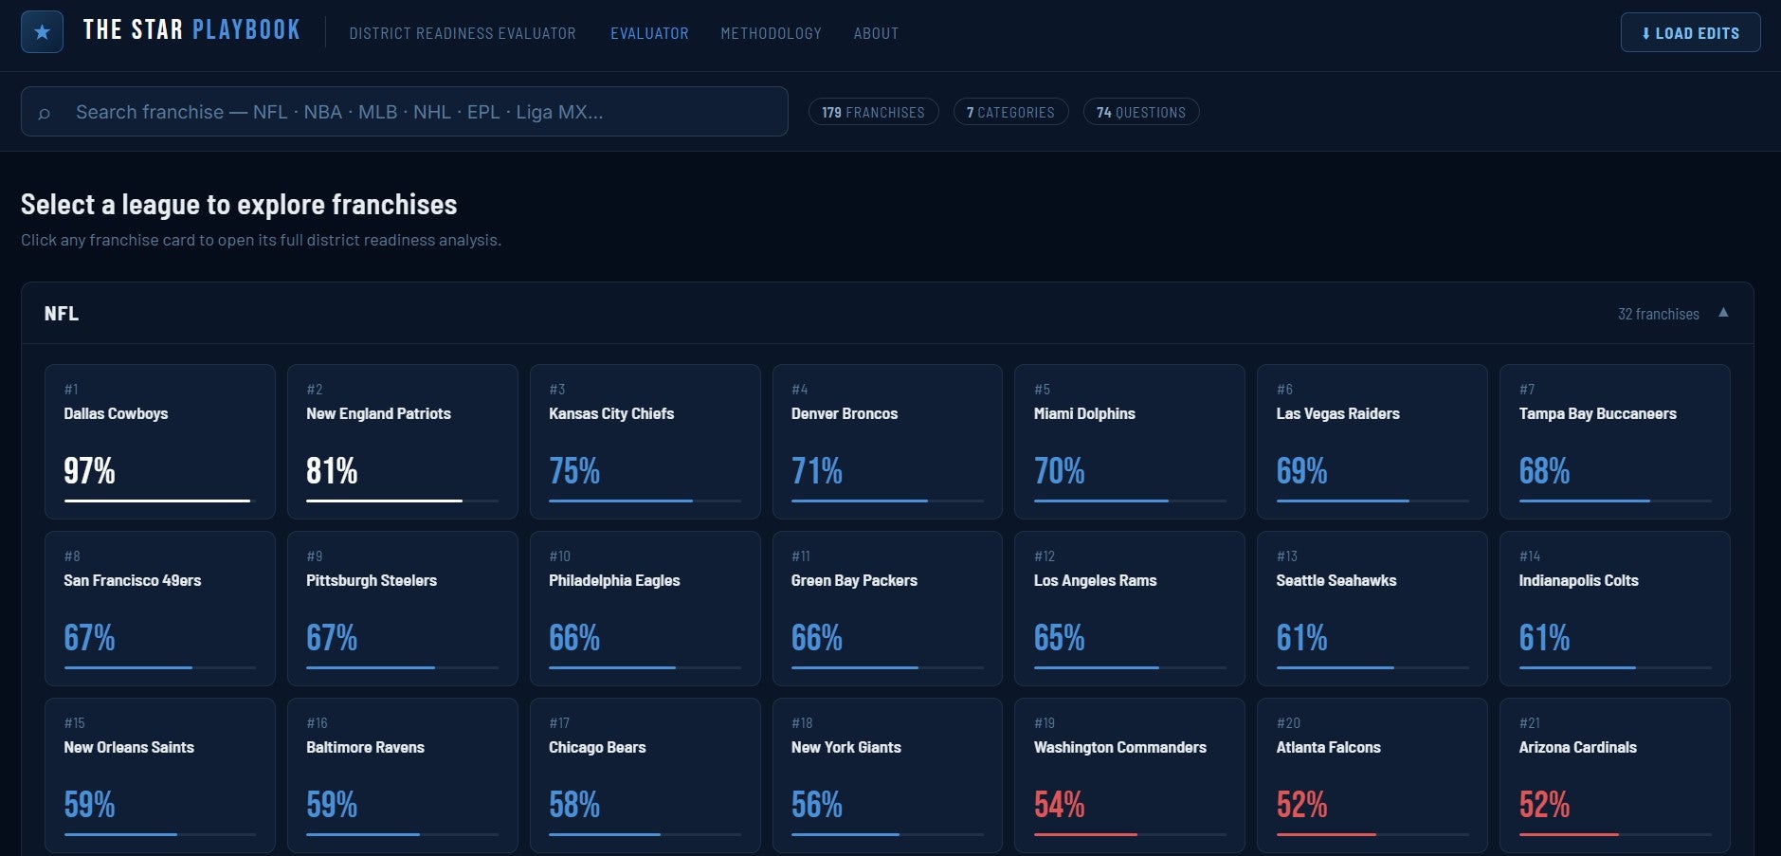The height and width of the screenshot is (856, 1781).
Task: Click The Star Playbook title
Action: (x=191, y=30)
